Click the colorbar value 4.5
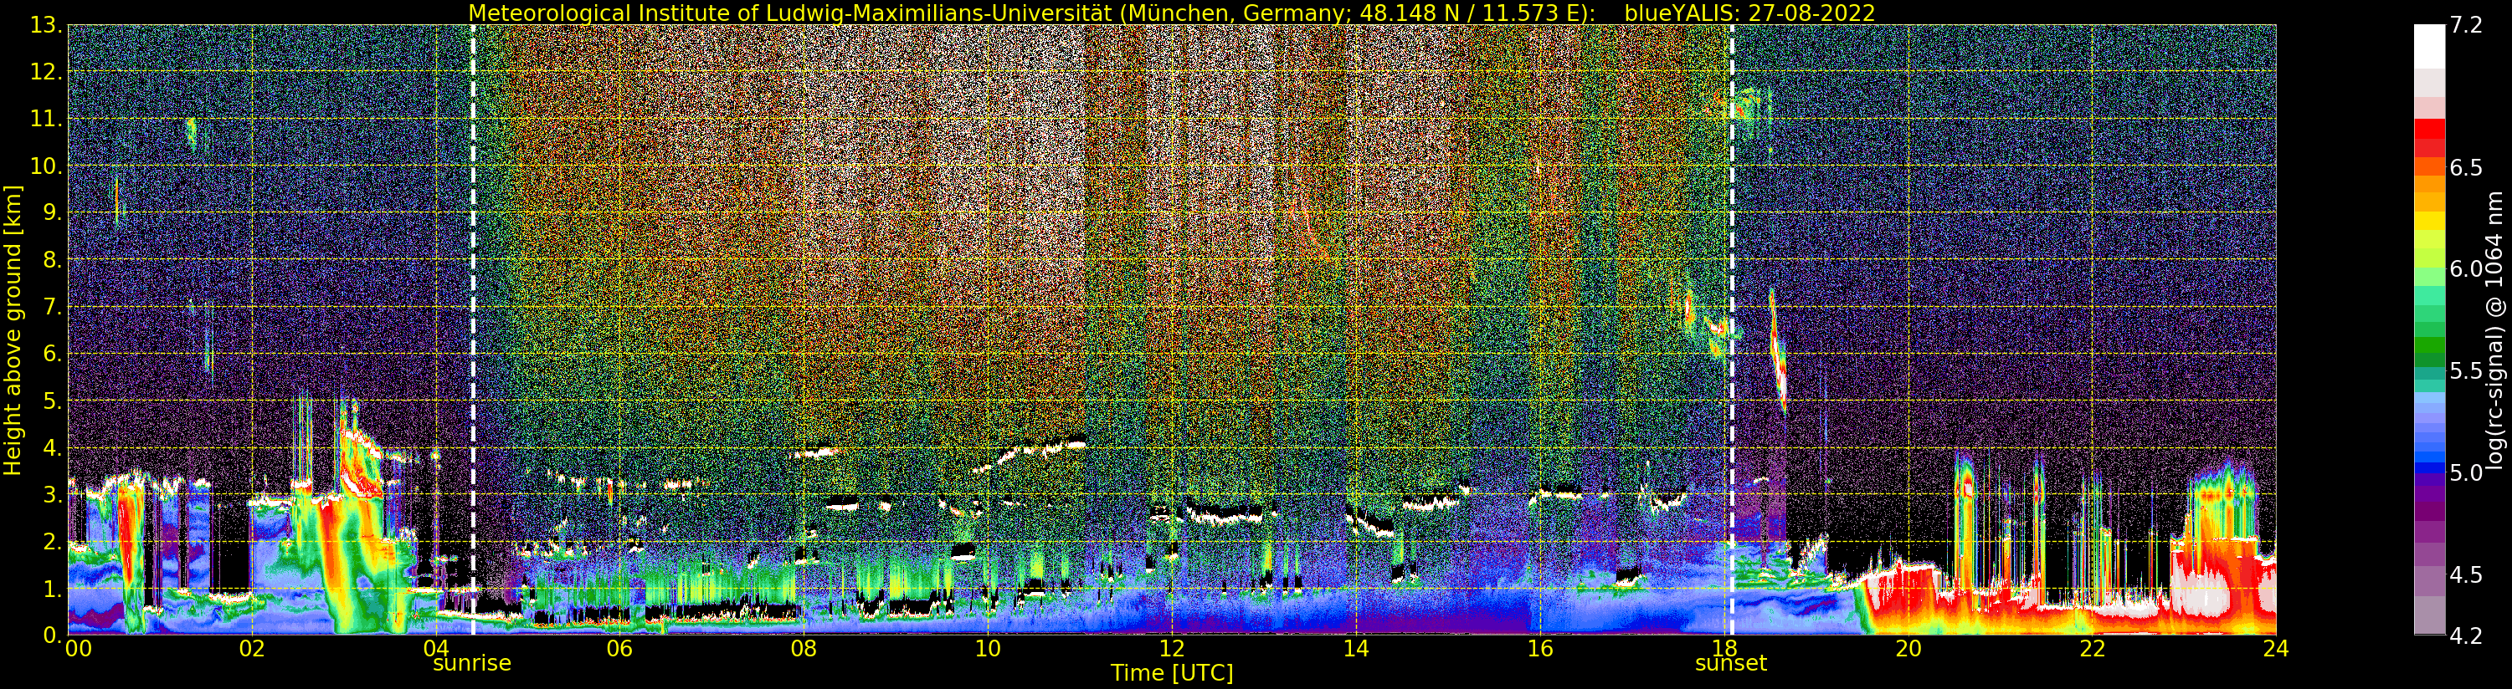The width and height of the screenshot is (2512, 689). coord(2466,575)
